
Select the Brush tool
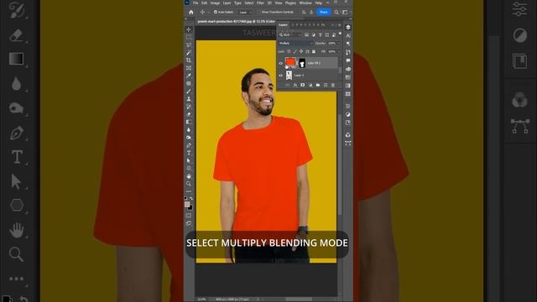tap(189, 91)
